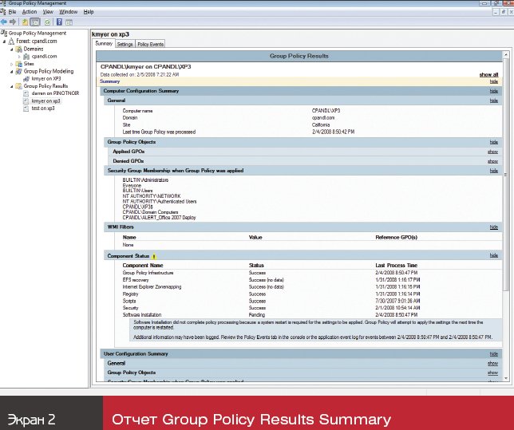This screenshot has height=430, width=514.
Task: Open the Help toolbar icon
Action: point(57,22)
